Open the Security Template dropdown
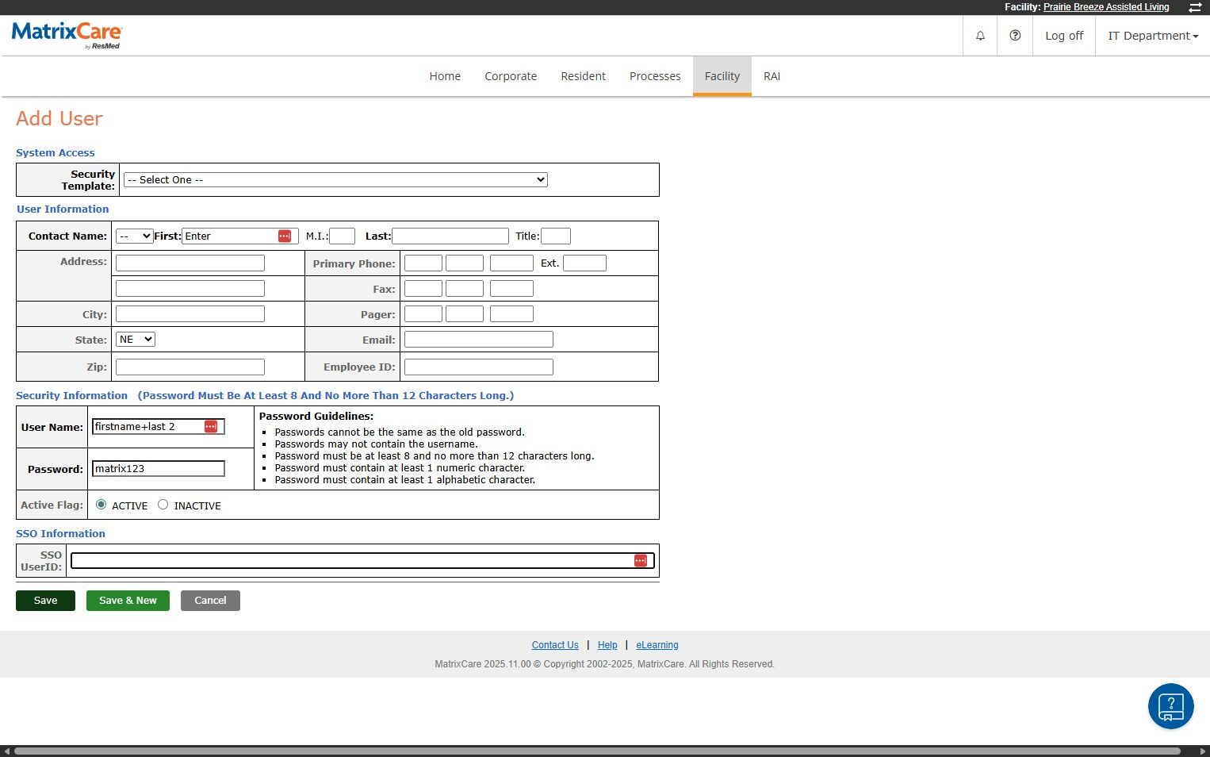This screenshot has width=1210, height=757. 335,180
